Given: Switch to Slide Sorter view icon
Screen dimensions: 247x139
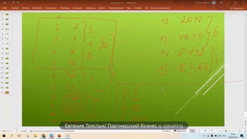Looking at the screenshot, I should tap(199, 131).
